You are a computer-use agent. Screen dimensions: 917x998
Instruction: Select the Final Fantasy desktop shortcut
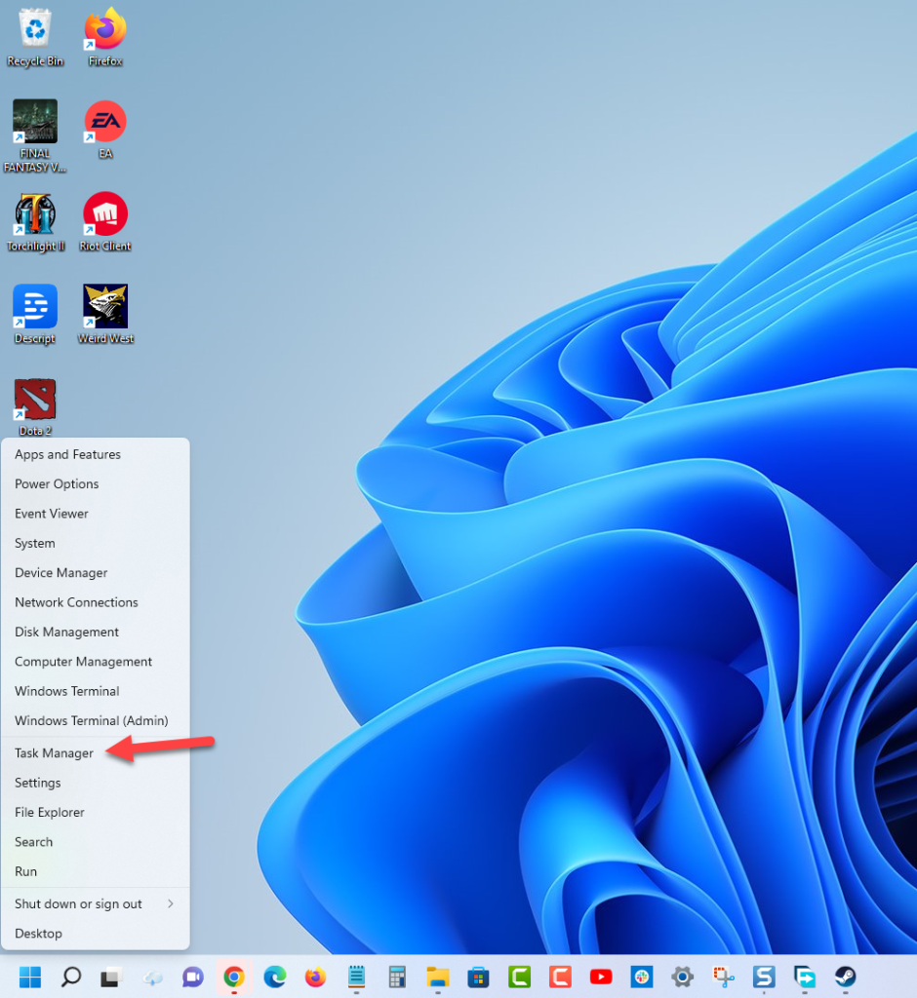[x=35, y=135]
